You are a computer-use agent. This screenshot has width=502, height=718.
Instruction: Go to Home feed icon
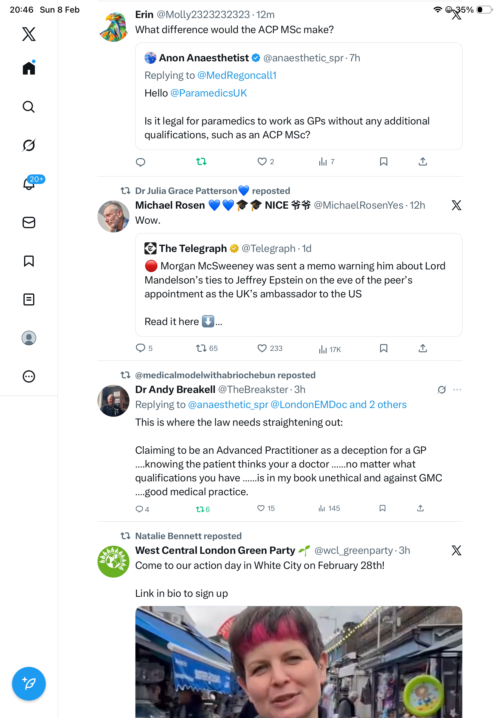click(x=29, y=68)
